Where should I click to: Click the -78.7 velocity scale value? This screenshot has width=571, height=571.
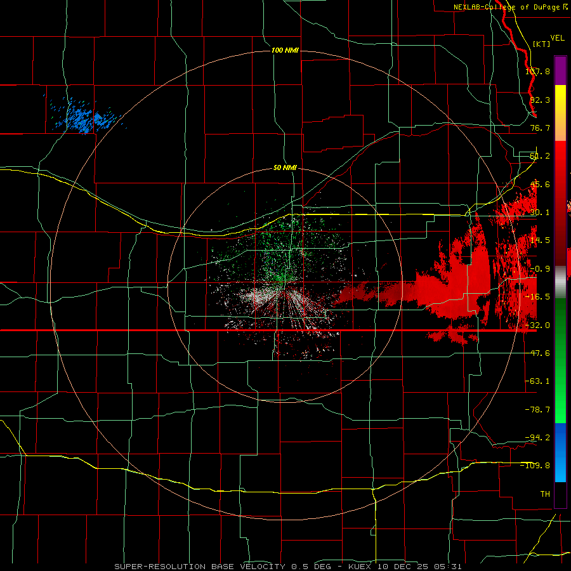pyautogui.click(x=537, y=409)
